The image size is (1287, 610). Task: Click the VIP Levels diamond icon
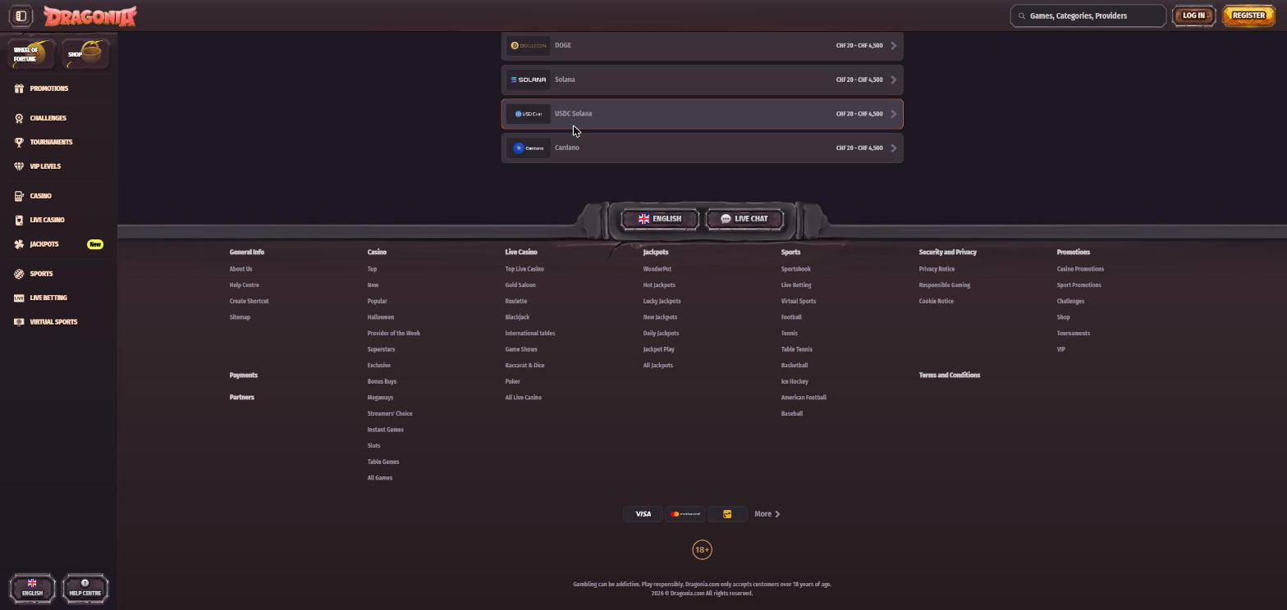pos(19,166)
